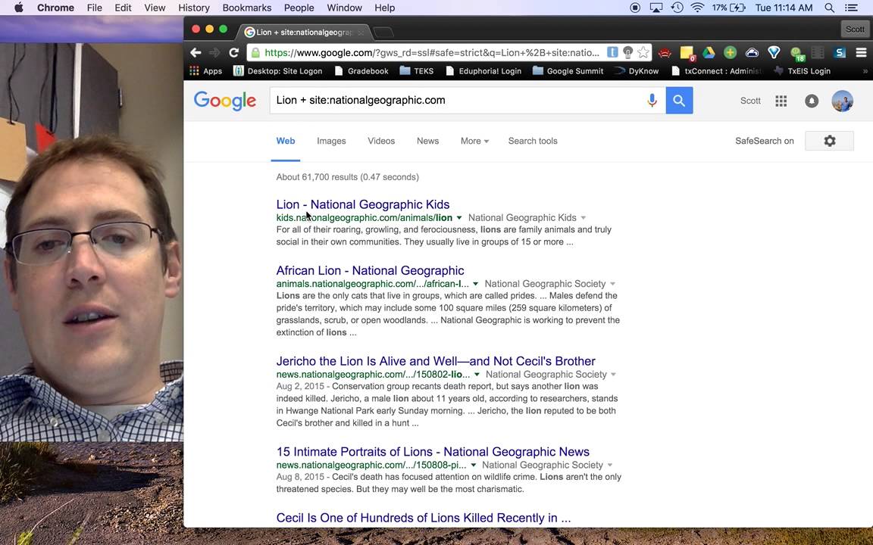Screen dimensions: 873x545
Task: Click the gray grid extension icon
Action: pyautogui.click(x=818, y=53)
